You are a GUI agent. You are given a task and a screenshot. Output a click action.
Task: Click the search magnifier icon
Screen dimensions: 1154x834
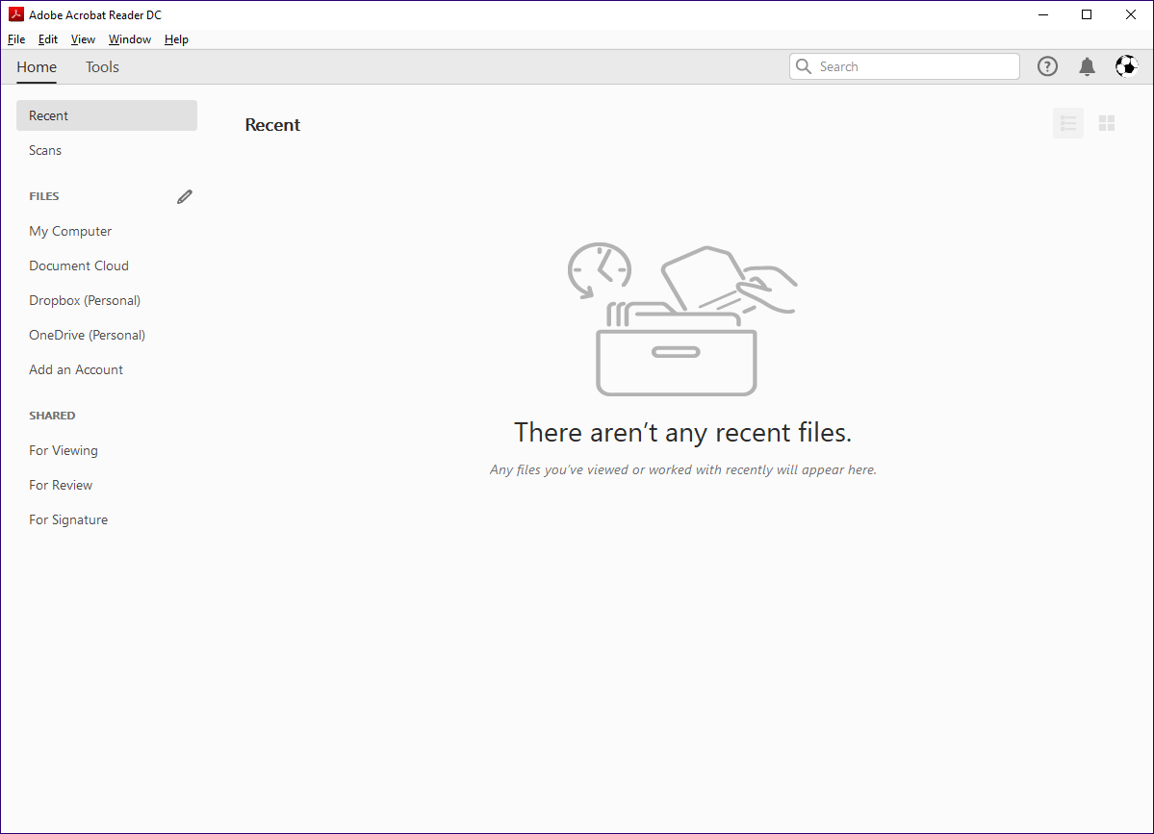coord(804,66)
